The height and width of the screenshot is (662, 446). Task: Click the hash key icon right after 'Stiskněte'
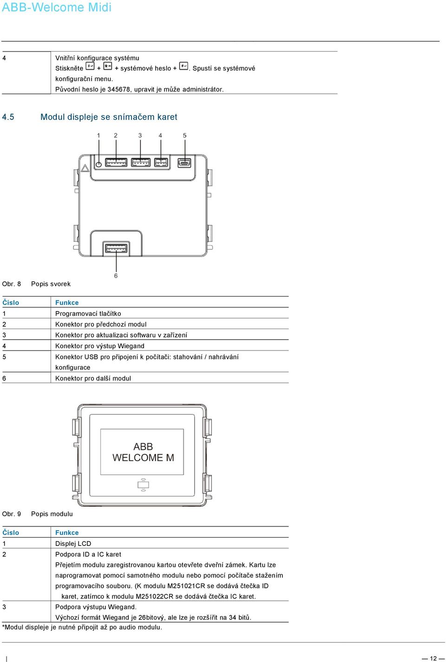pyautogui.click(x=90, y=66)
